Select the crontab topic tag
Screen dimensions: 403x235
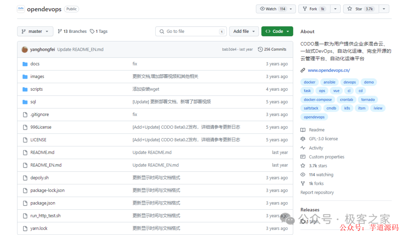(346, 100)
